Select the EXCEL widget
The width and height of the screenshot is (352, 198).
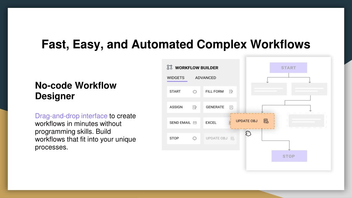(217, 123)
